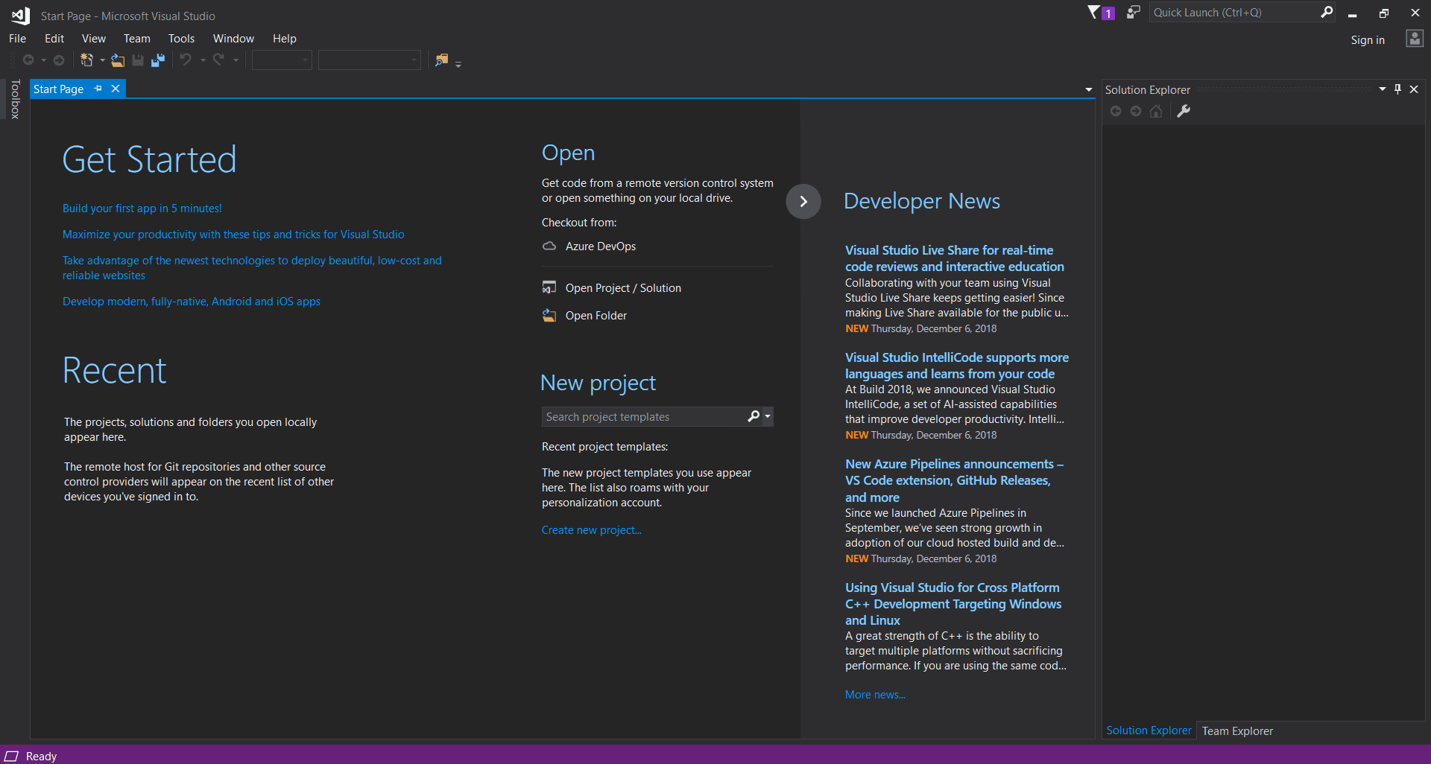1431x764 pixels.
Task: Click 'More news...' link
Action: 875,695
